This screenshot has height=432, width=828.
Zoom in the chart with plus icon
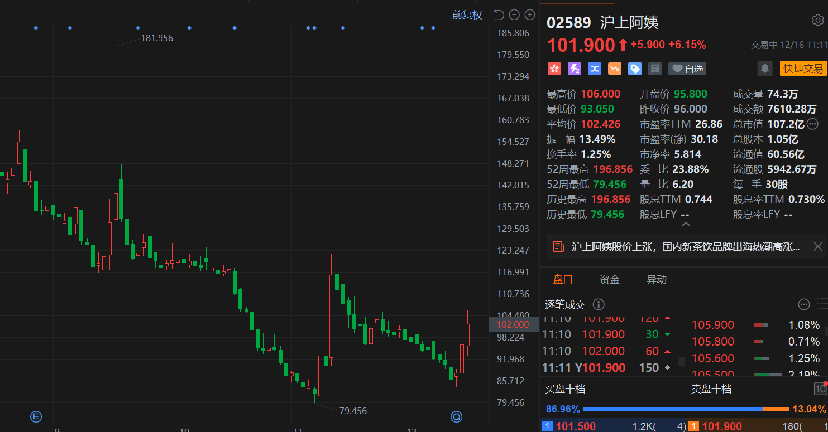530,15
